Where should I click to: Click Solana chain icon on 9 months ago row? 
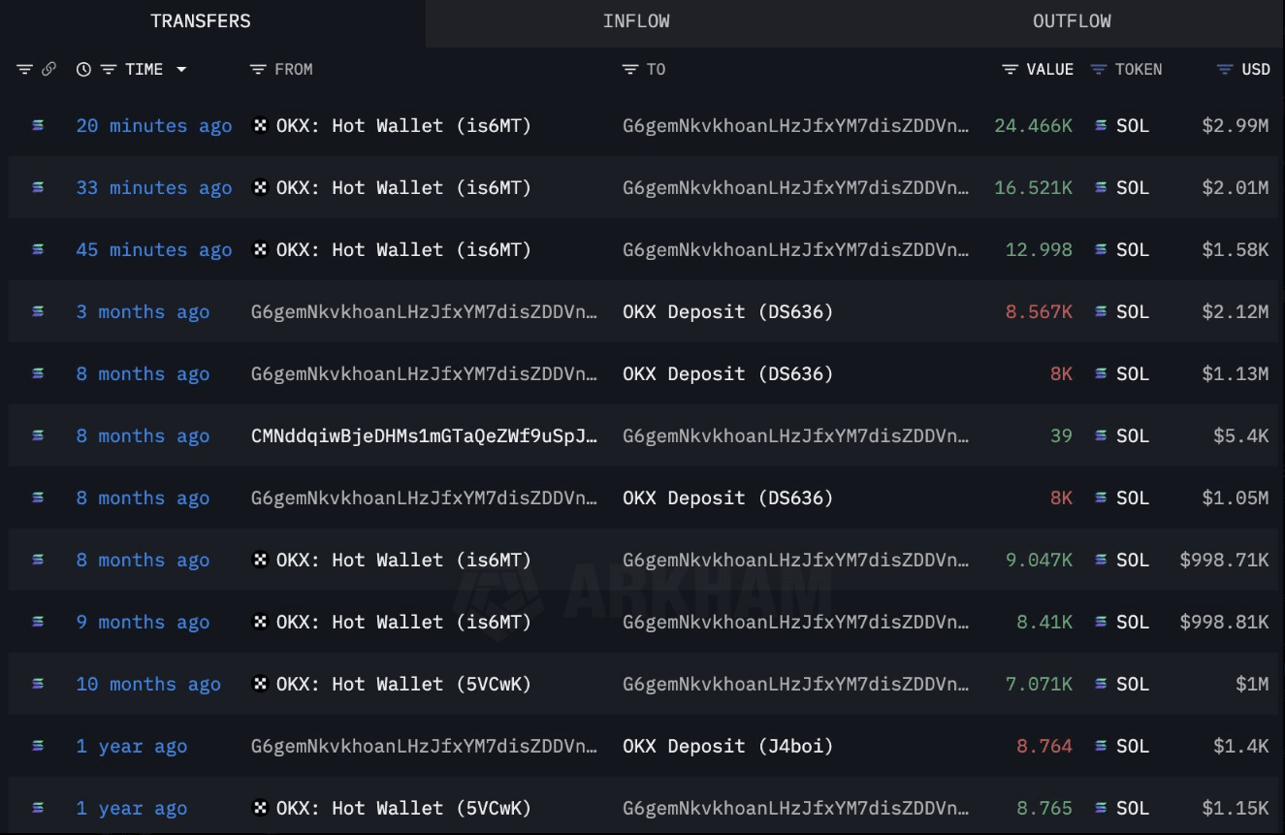(x=38, y=622)
